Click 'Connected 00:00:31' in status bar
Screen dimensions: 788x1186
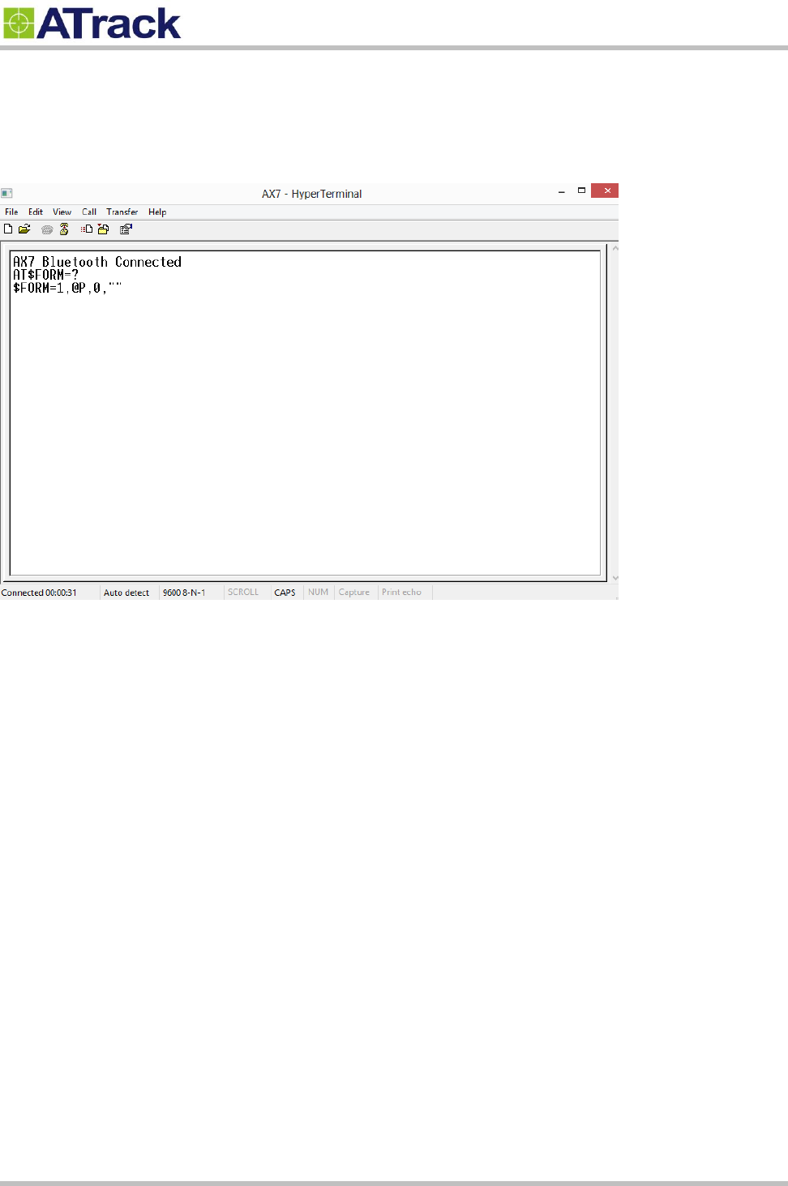point(39,593)
